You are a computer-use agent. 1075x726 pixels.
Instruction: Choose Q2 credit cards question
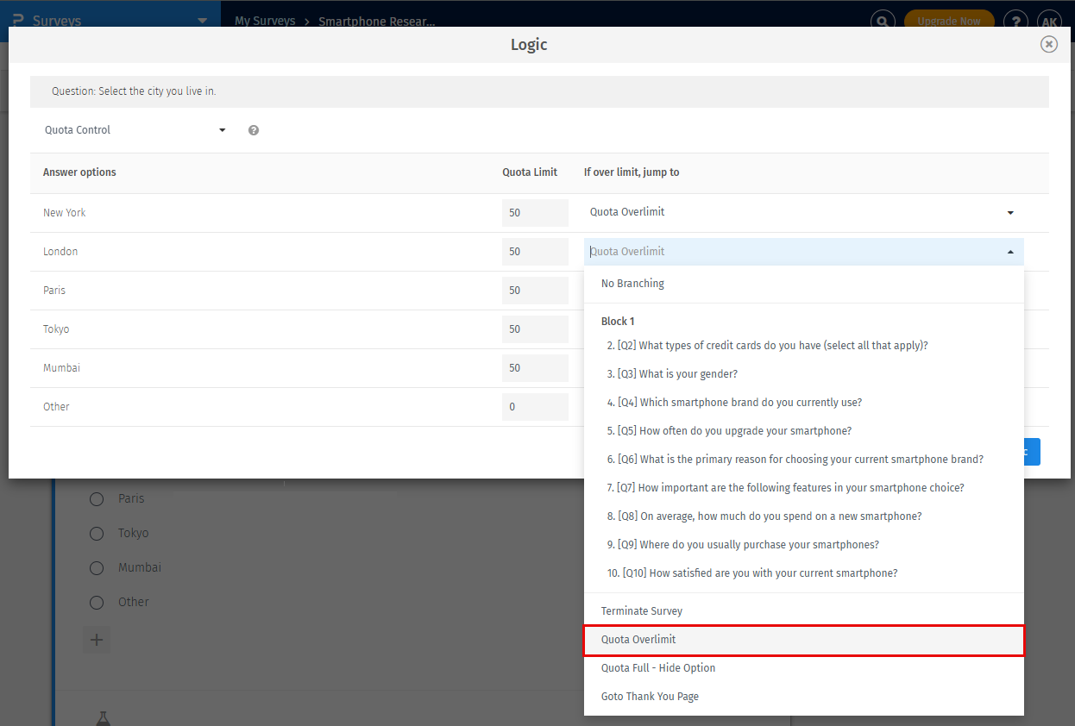click(804, 345)
